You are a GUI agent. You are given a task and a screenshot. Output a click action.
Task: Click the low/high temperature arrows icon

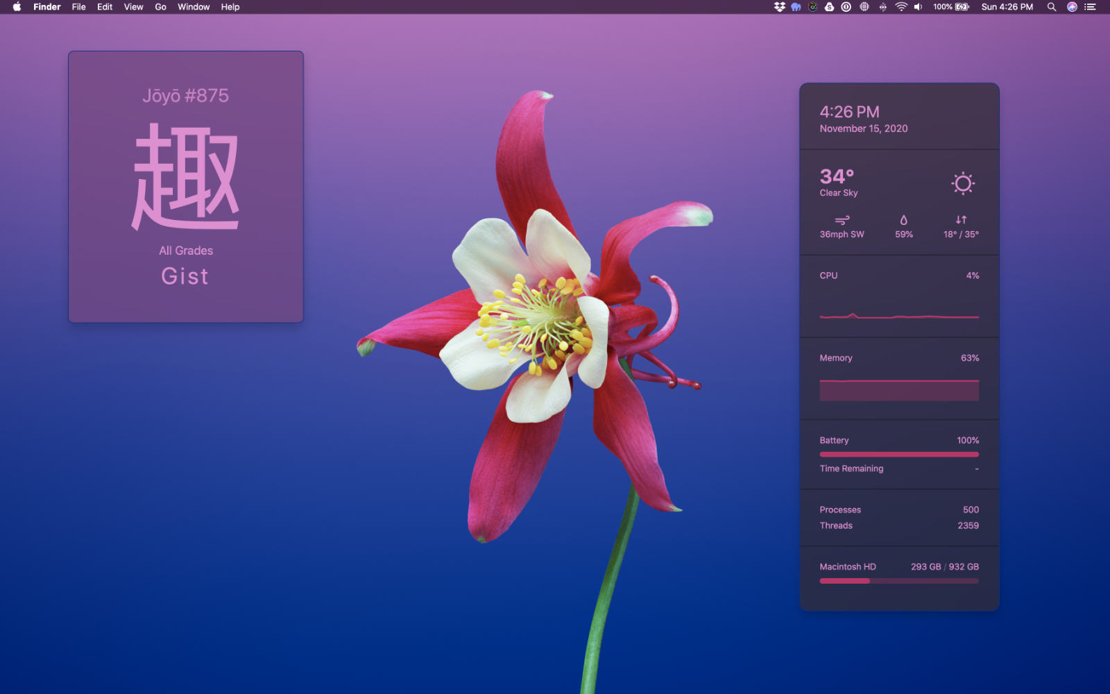click(962, 220)
